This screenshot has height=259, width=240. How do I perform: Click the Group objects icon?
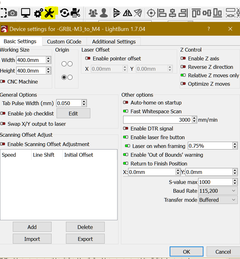93,13
